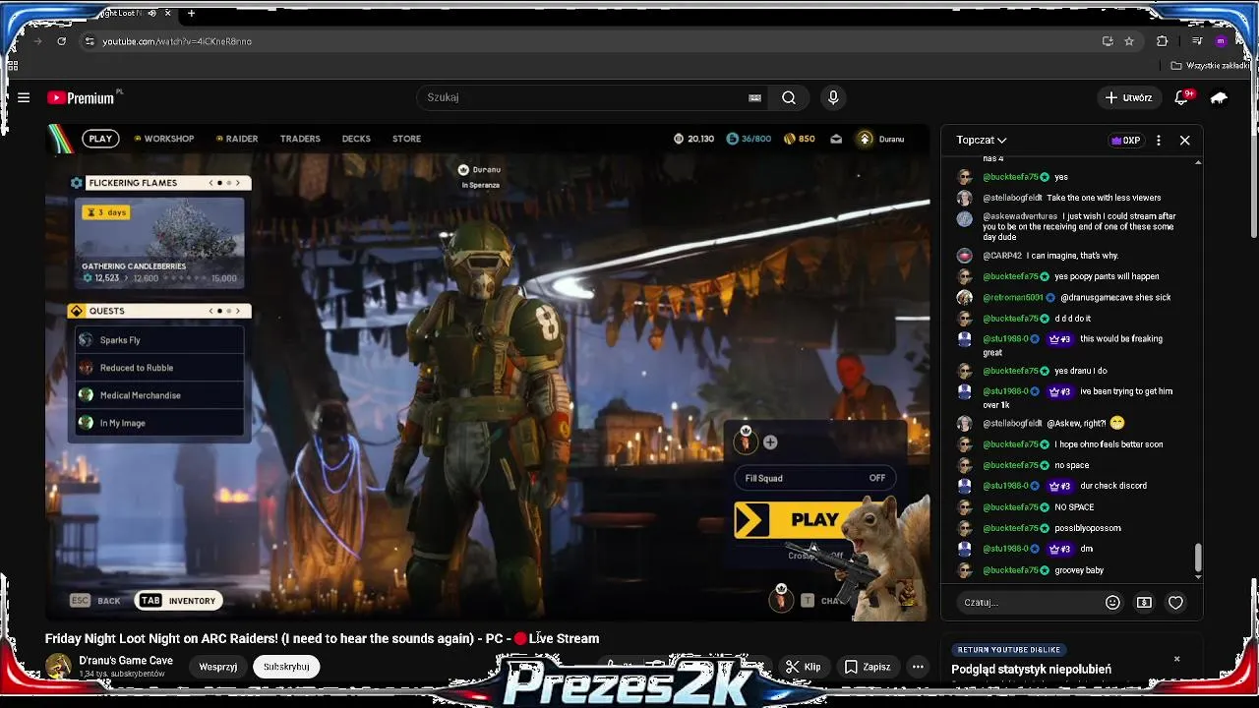Viewport: 1259px width, 708px height.
Task: Open the browser media controls icon
Action: click(x=1197, y=41)
